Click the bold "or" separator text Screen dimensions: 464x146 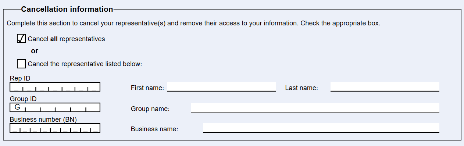point(35,51)
